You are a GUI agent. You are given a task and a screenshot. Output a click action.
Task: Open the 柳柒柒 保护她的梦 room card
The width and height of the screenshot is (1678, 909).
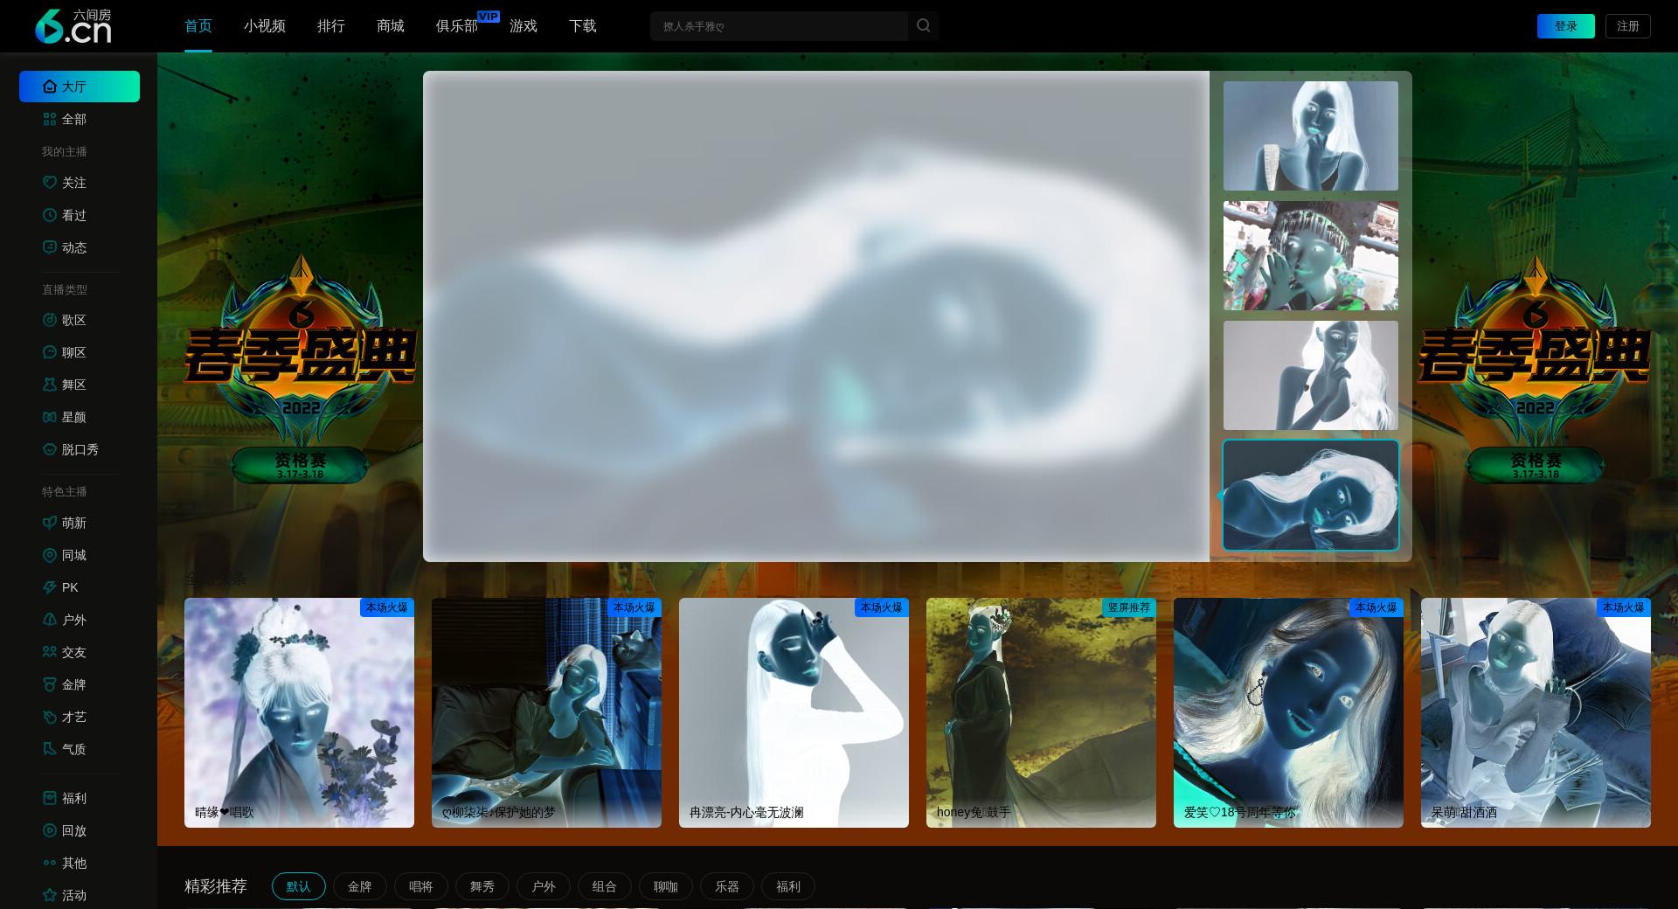point(546,712)
